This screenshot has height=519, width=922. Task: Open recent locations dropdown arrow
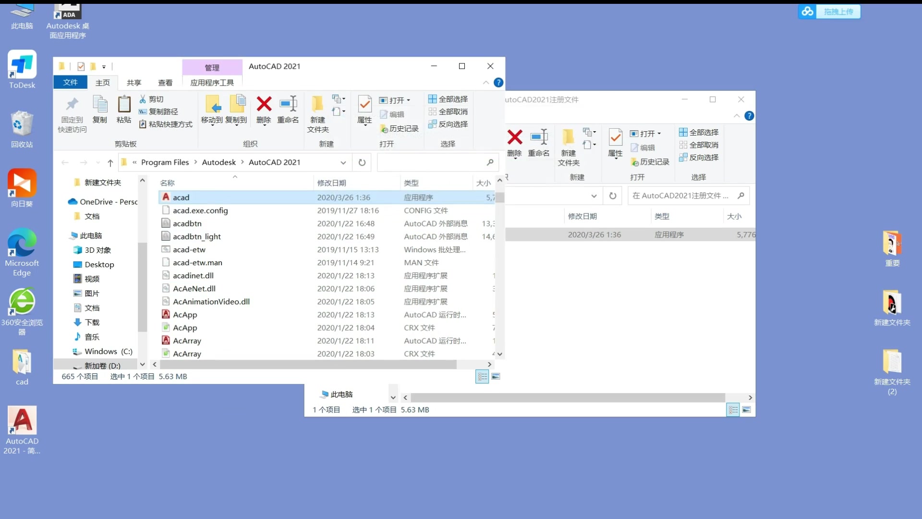pos(98,163)
